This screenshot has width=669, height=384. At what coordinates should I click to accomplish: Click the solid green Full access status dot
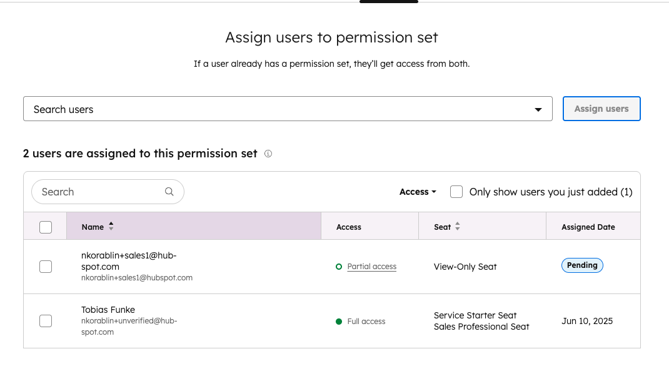click(x=339, y=322)
